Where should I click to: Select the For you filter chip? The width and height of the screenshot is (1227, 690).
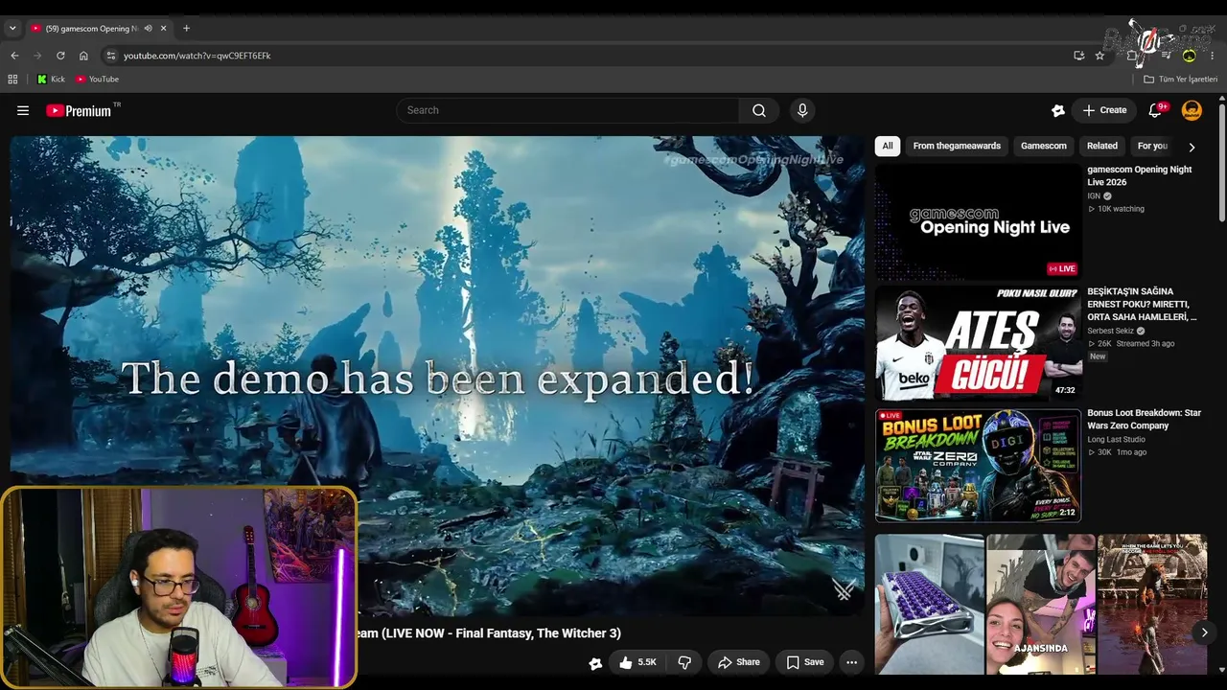click(1152, 147)
